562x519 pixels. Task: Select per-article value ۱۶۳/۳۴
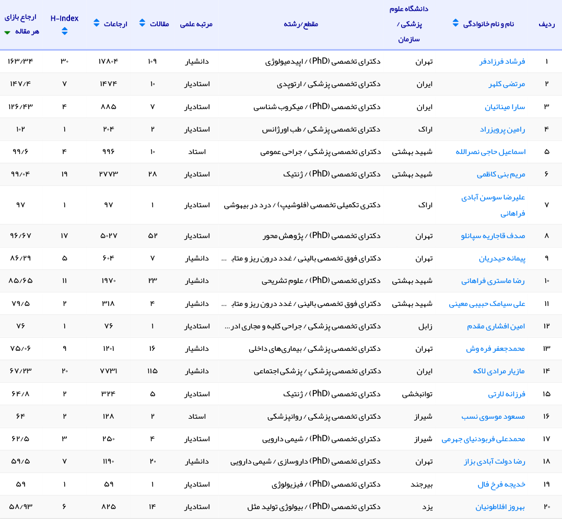coord(20,62)
